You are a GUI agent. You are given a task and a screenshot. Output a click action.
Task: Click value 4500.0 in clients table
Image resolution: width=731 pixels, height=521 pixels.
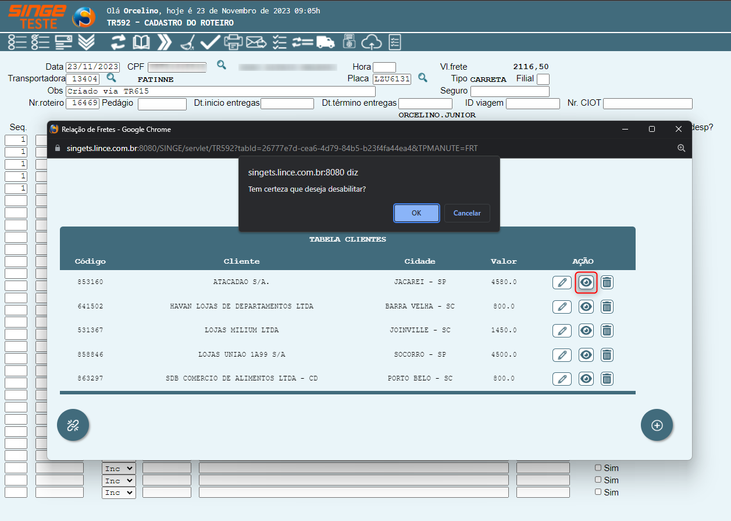(x=504, y=354)
